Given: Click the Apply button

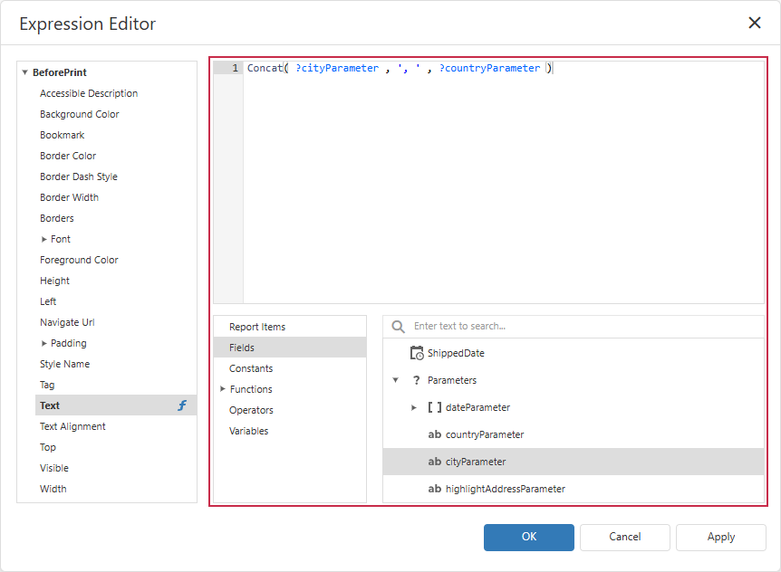Looking at the screenshot, I should click(720, 538).
